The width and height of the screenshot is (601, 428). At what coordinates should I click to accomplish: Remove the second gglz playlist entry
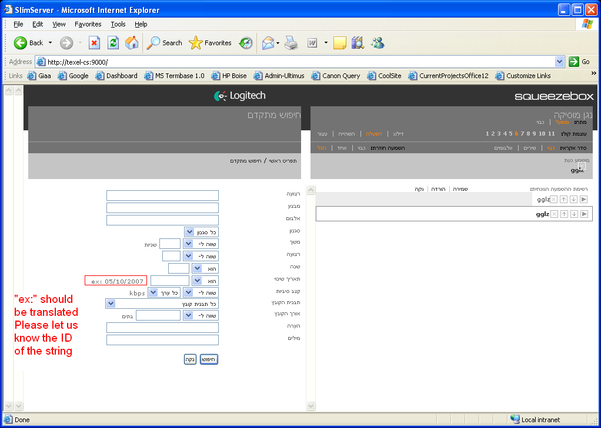(x=554, y=214)
